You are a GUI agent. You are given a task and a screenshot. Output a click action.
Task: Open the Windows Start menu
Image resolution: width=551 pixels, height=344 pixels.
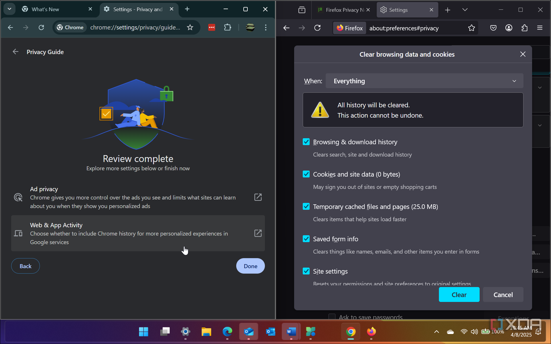click(x=144, y=332)
